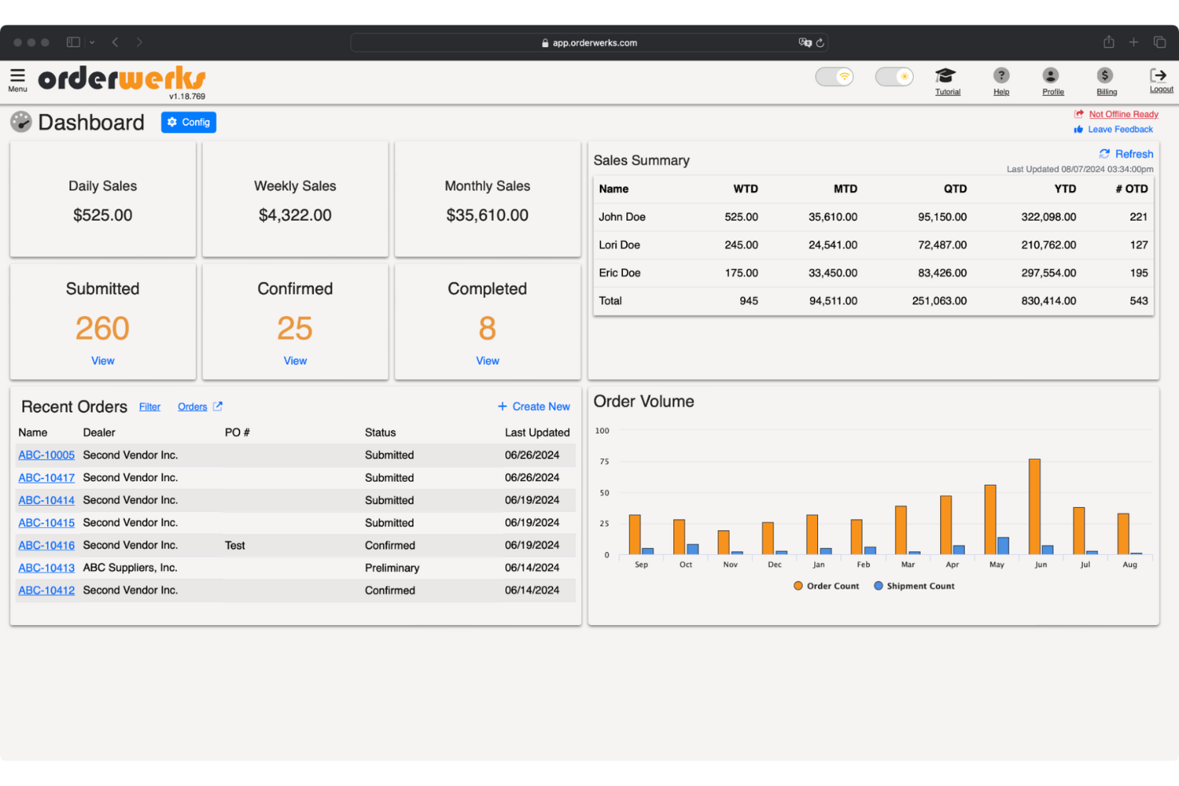This screenshot has height=786, width=1179.
Task: Open order ABC-10416
Action: (x=46, y=546)
